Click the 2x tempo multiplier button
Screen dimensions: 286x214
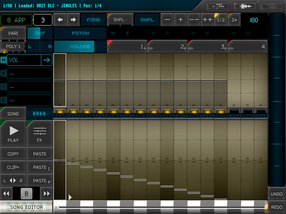234,20
